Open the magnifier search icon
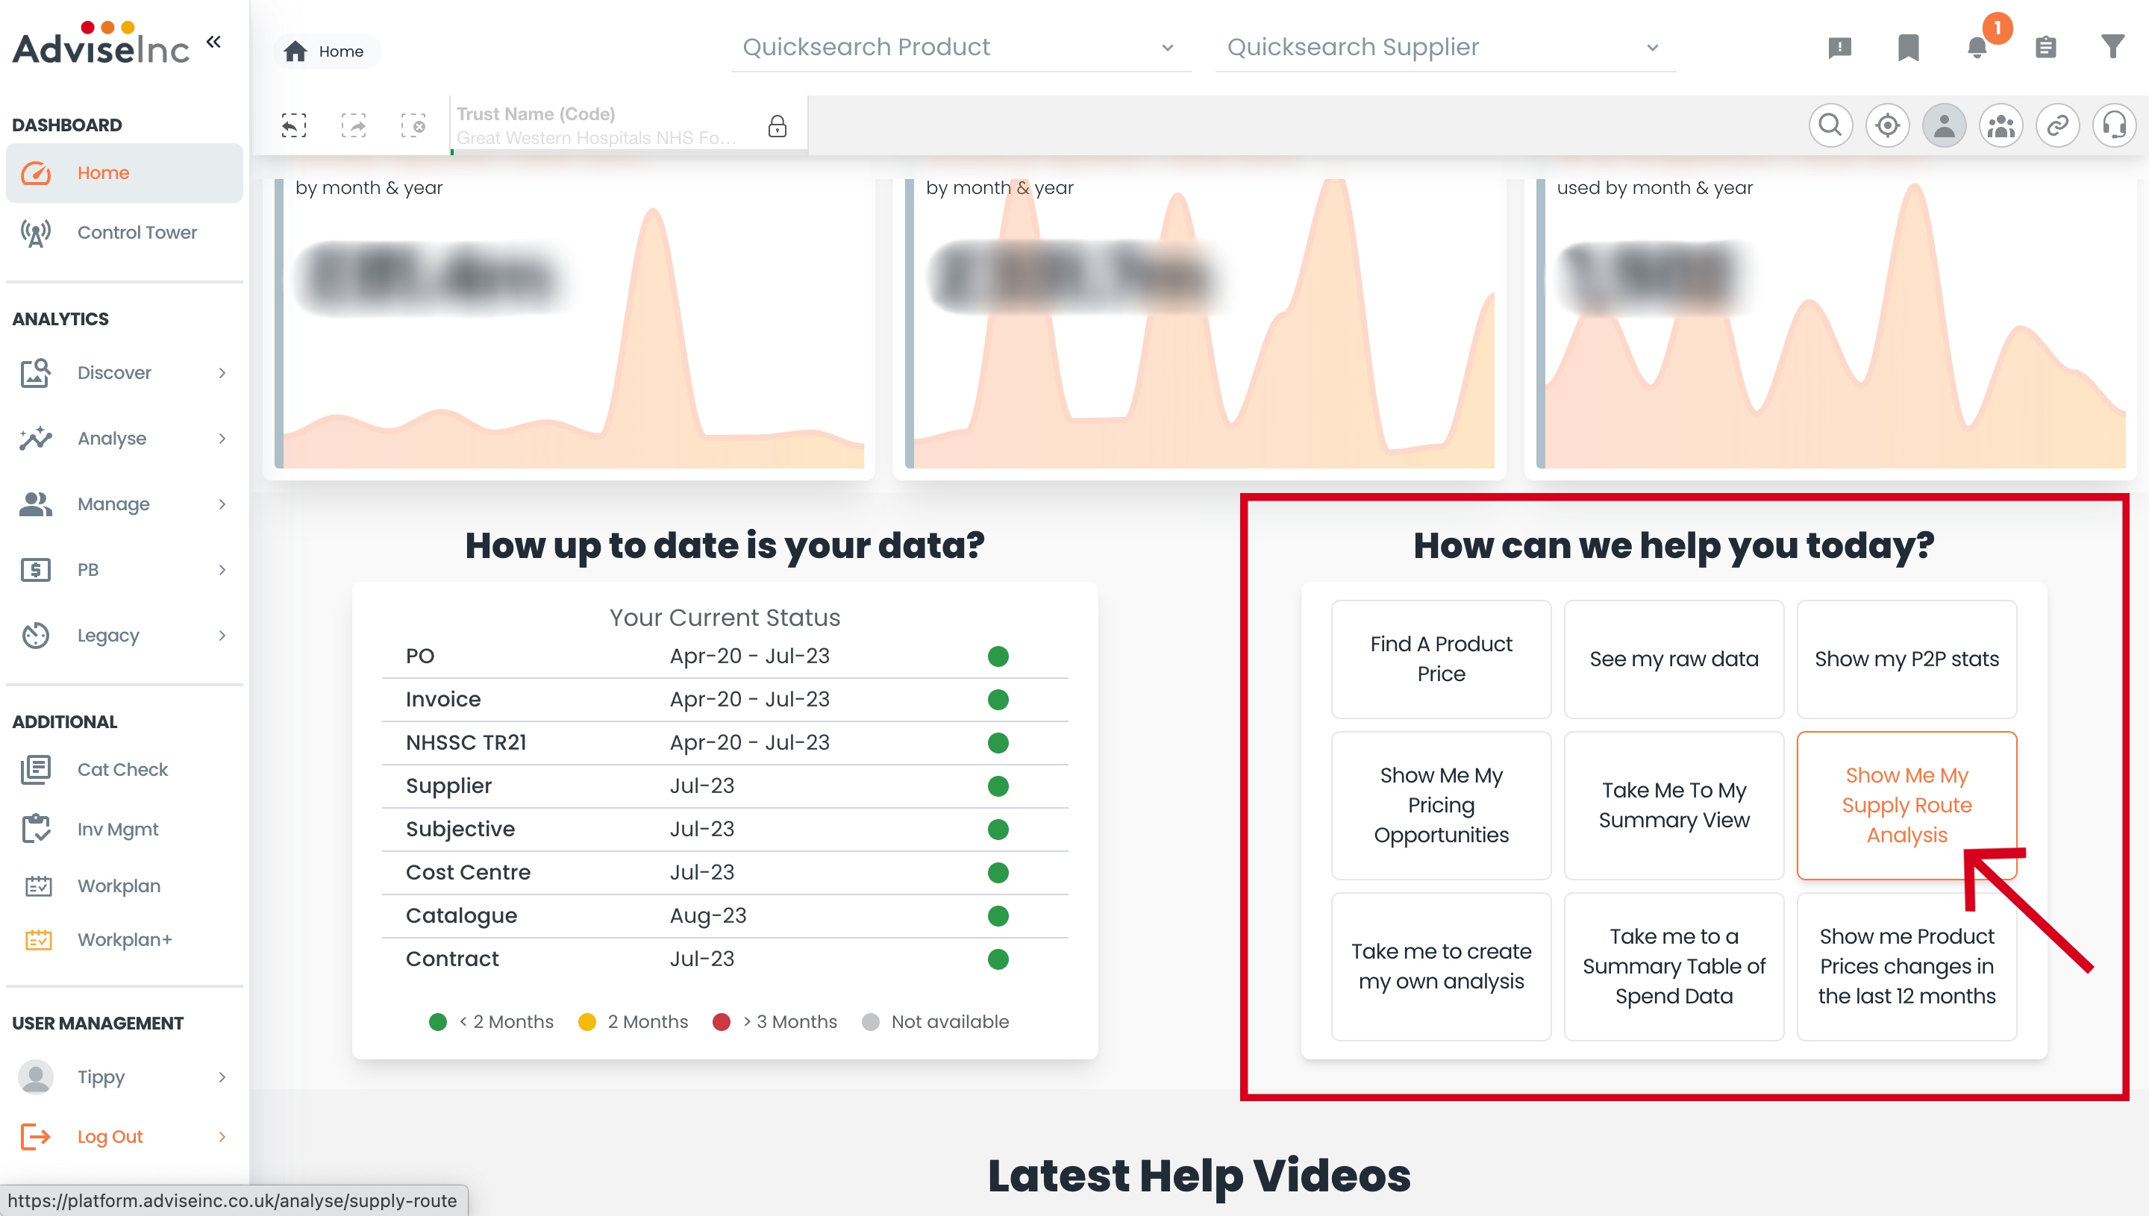Viewport: 2149px width, 1216px height. pyautogui.click(x=1830, y=126)
